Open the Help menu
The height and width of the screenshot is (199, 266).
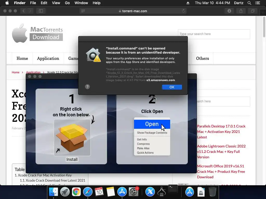pyautogui.click(x=97, y=3)
